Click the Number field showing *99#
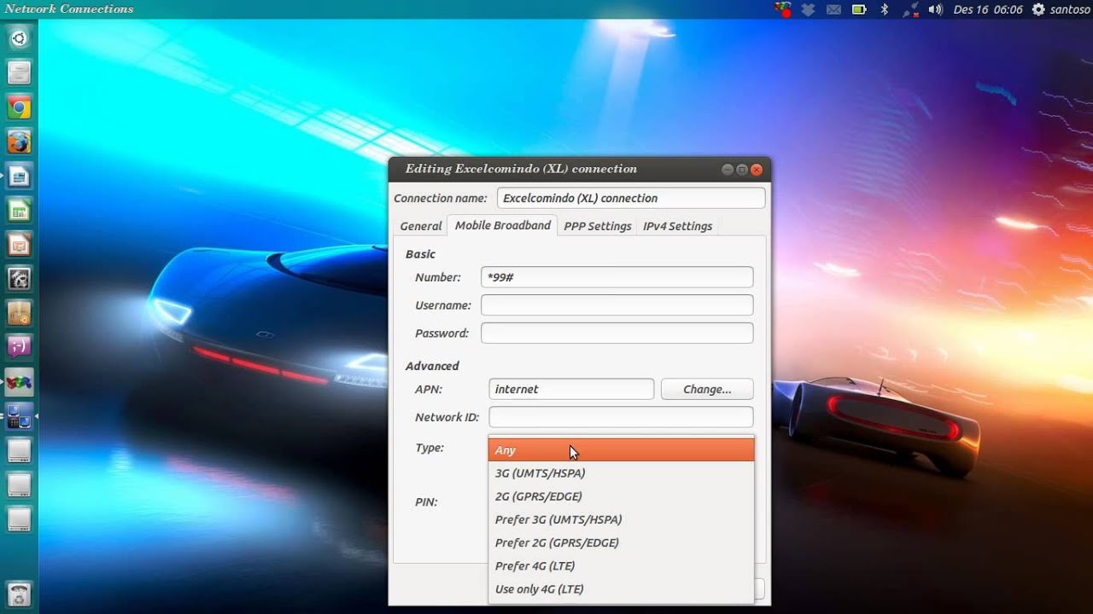 coord(617,277)
